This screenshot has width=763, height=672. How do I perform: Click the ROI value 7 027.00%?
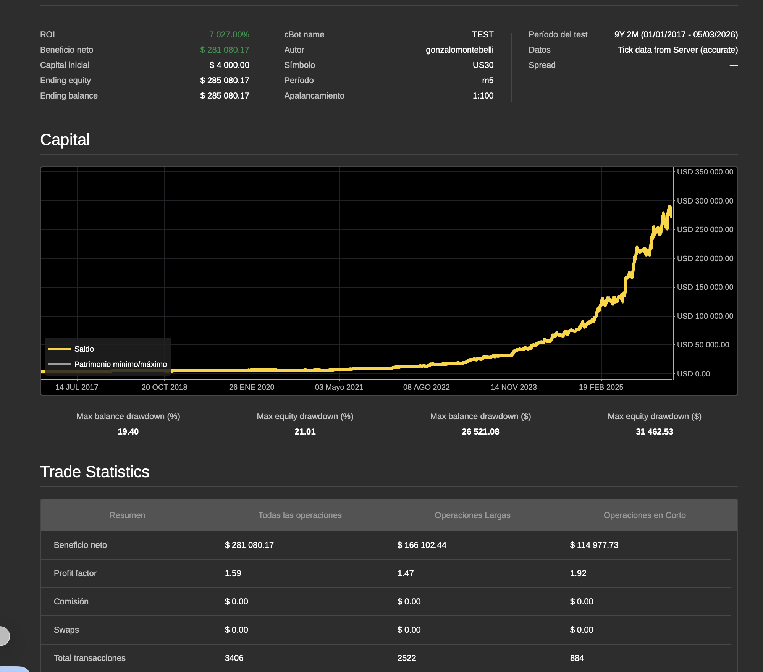coord(229,35)
